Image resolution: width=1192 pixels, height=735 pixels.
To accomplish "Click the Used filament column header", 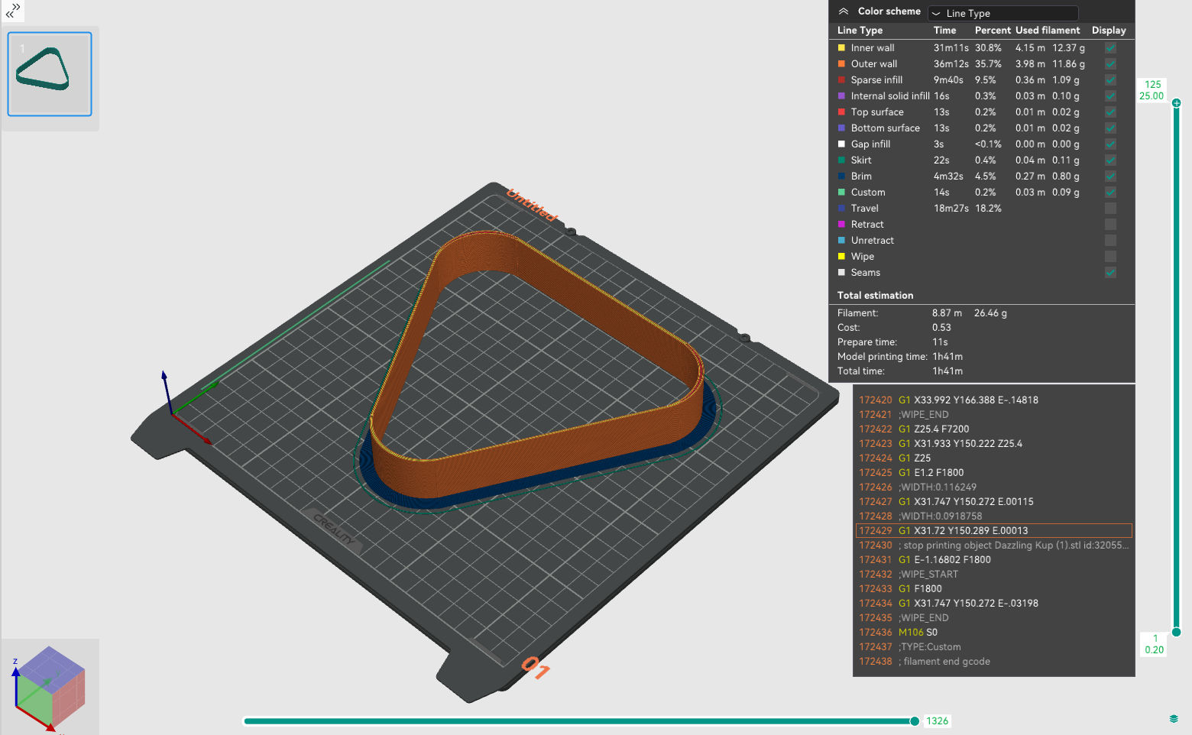I will (x=1048, y=31).
